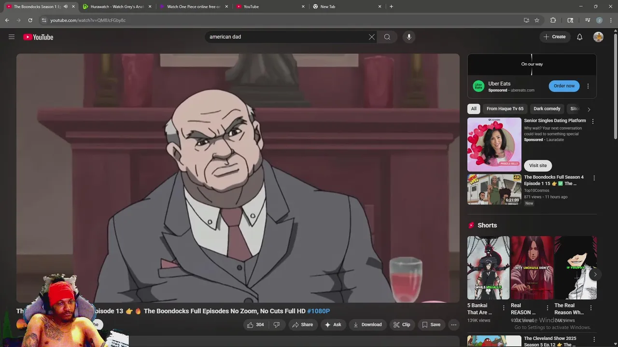The image size is (618, 347).
Task: Like the video with 304 likes
Action: tap(255, 325)
